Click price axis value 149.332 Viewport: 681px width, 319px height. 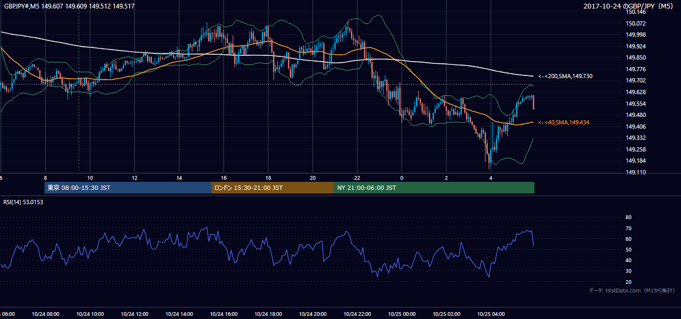(636, 138)
